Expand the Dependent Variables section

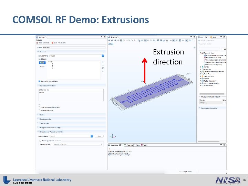tap(200, 108)
